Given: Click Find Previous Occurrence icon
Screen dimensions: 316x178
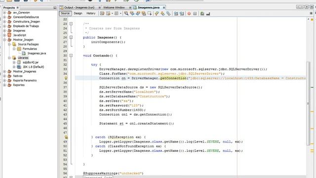Looking at the screenshot, I should pyautogui.click(x=132, y=13).
